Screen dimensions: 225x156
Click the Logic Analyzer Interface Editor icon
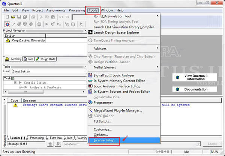point(90,86)
